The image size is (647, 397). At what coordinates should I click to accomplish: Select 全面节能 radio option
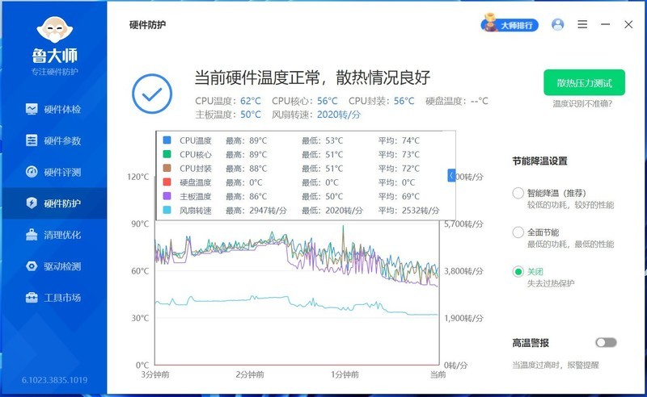518,232
